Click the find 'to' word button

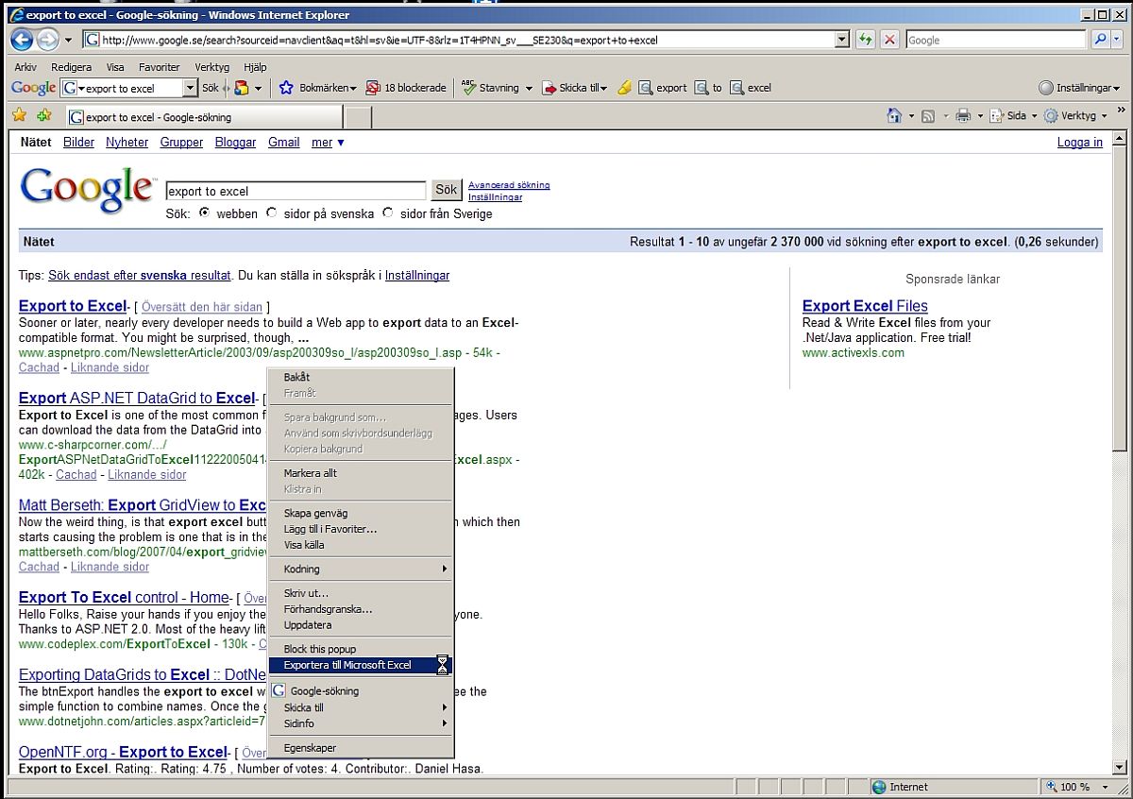pos(707,88)
